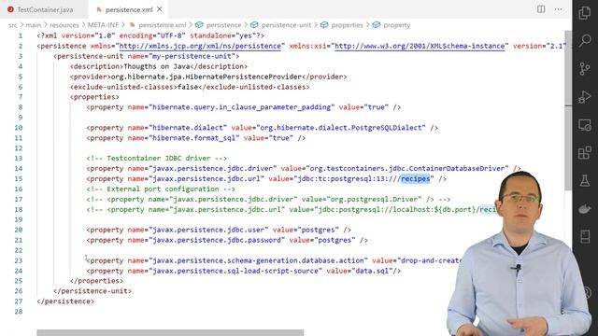Open the main breadcrumb
This screenshot has height=336, width=598.
pos(34,25)
